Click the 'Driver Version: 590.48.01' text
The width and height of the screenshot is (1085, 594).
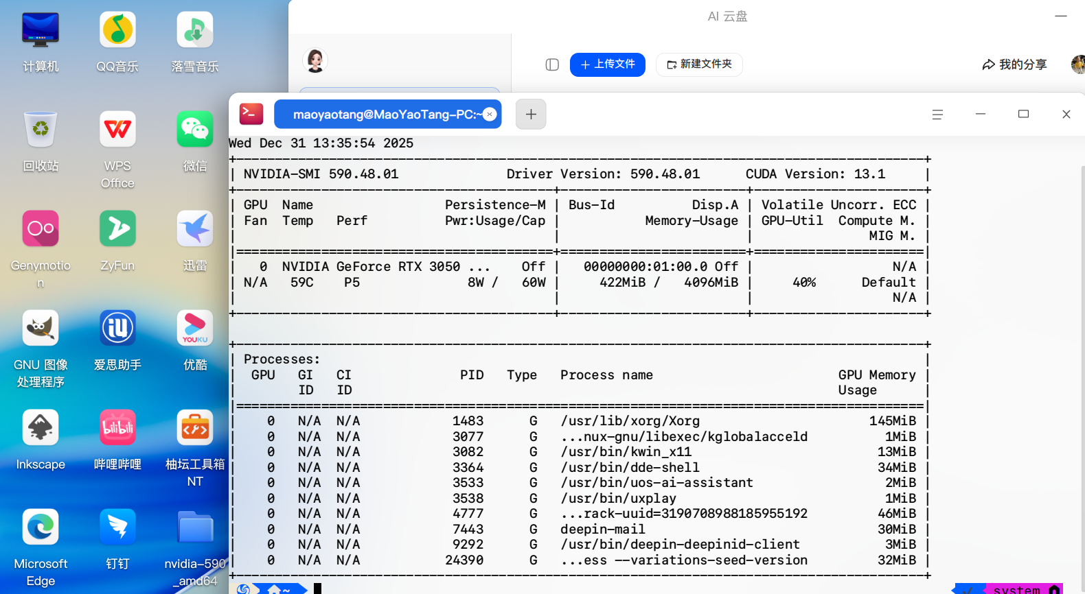pyautogui.click(x=604, y=174)
